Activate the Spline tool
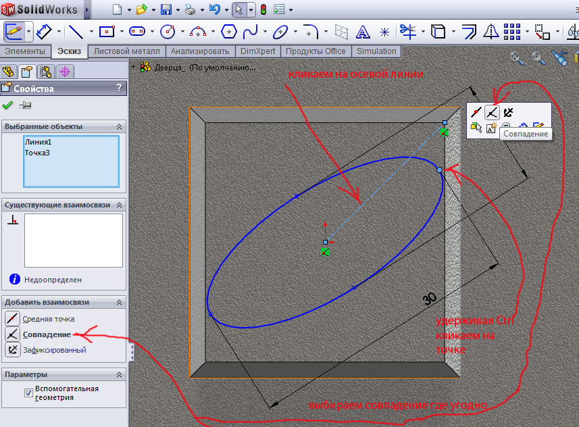The image size is (579, 427). [250, 31]
